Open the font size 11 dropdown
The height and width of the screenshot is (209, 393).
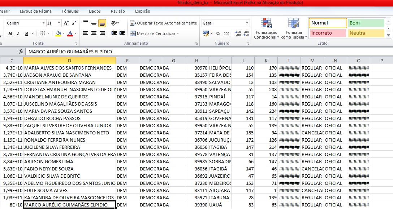[59, 23]
